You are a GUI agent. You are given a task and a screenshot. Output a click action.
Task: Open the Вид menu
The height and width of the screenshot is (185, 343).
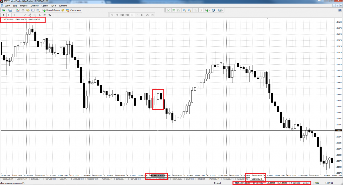click(x=15, y=6)
